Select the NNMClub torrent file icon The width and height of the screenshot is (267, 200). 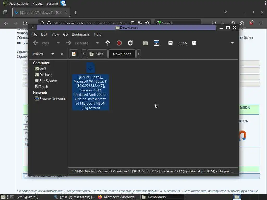click(x=90, y=68)
